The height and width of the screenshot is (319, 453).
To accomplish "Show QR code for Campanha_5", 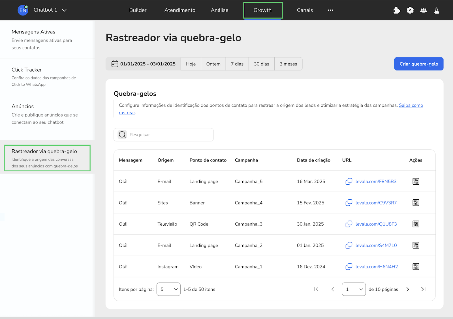I will (x=416, y=181).
